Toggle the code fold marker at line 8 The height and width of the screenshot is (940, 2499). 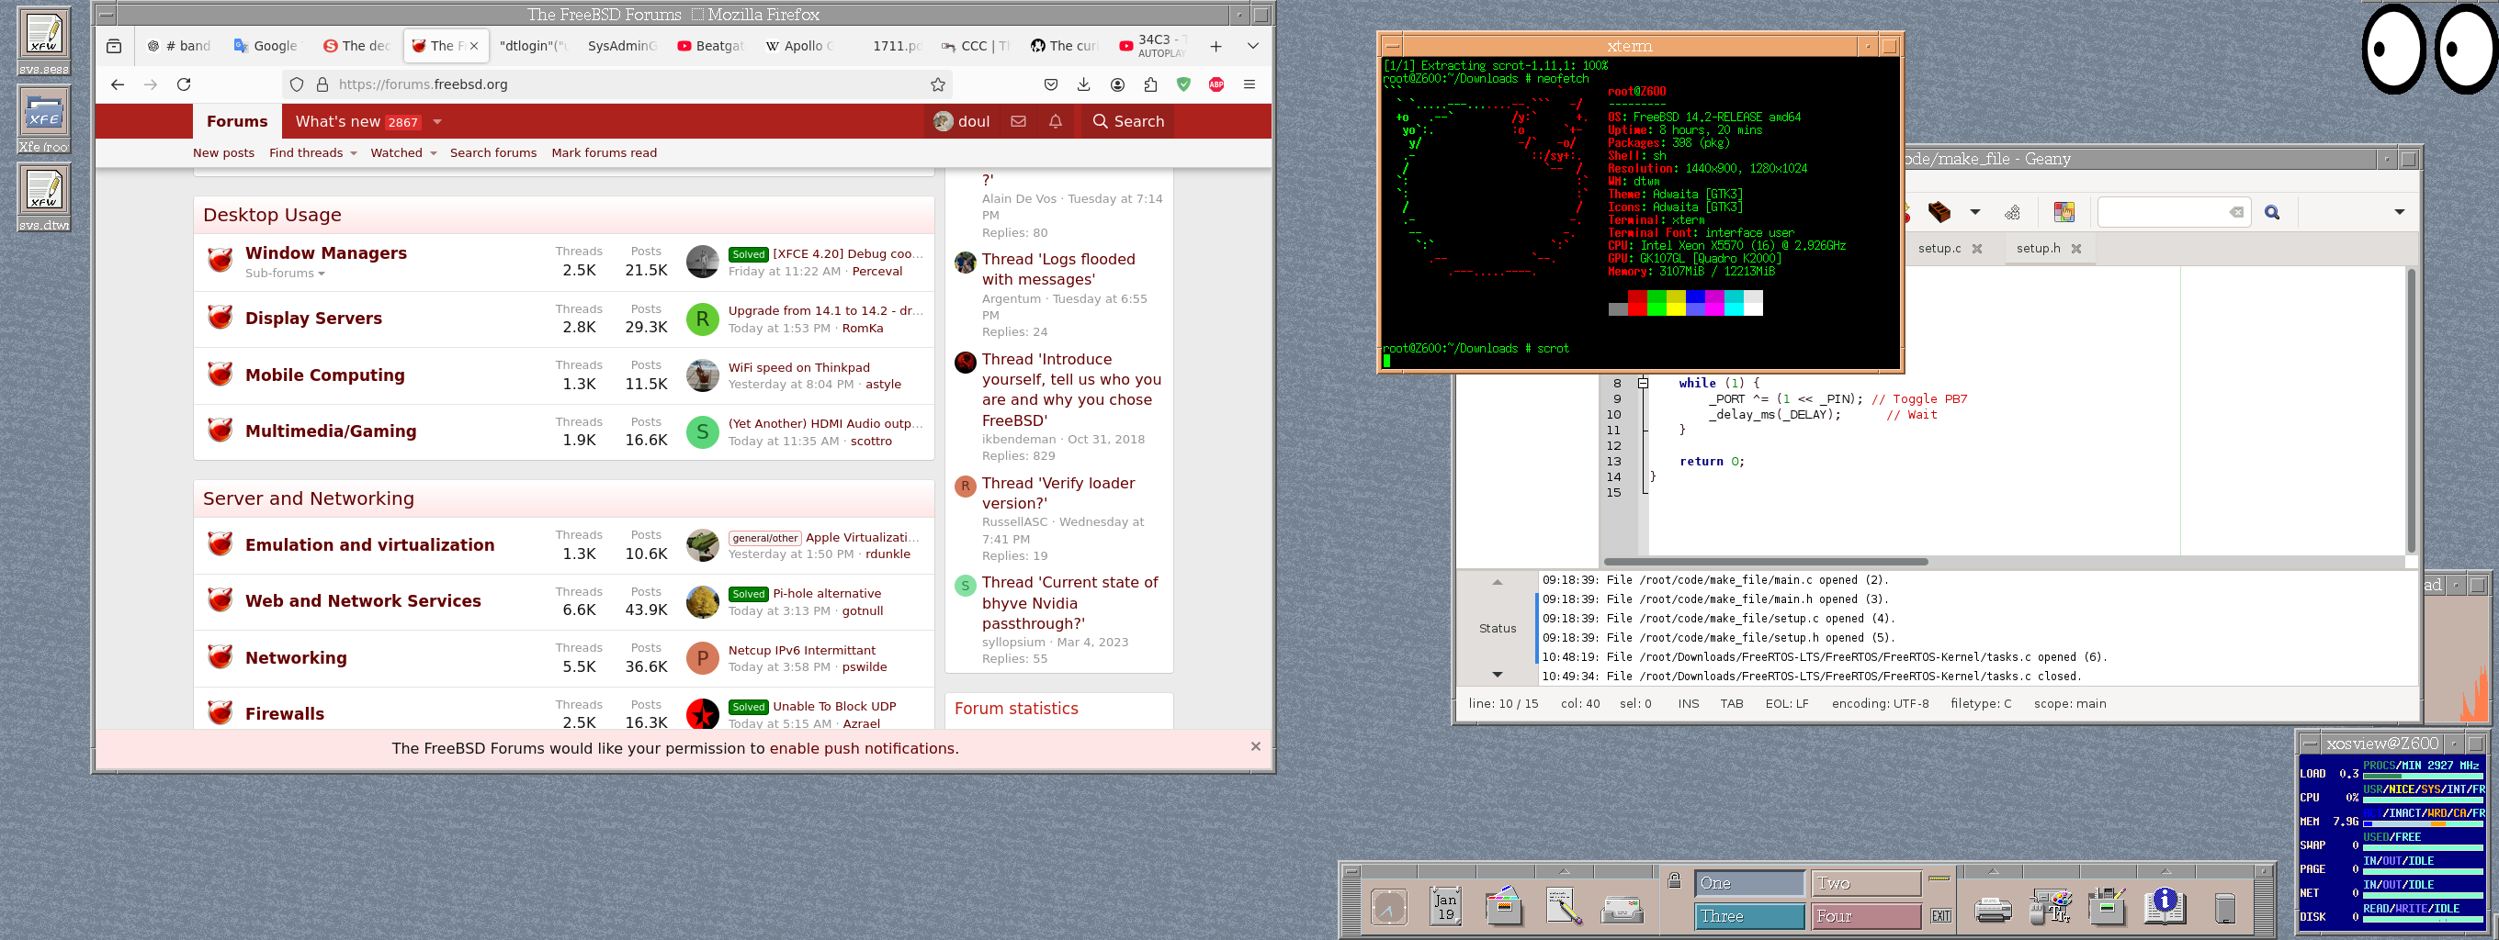click(x=1643, y=383)
